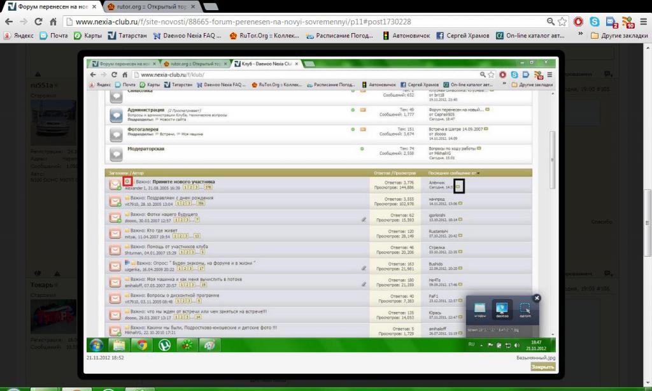Reload the page using the main browser's refresh icon
The image size is (652, 391).
pos(39,22)
